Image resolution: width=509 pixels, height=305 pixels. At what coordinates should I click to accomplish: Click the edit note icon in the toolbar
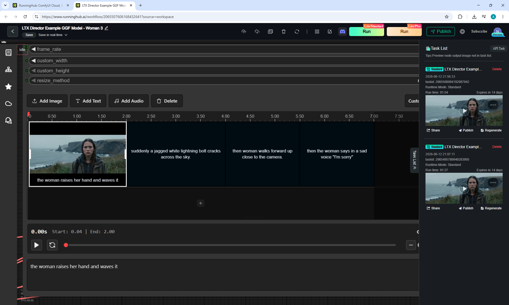(x=330, y=32)
